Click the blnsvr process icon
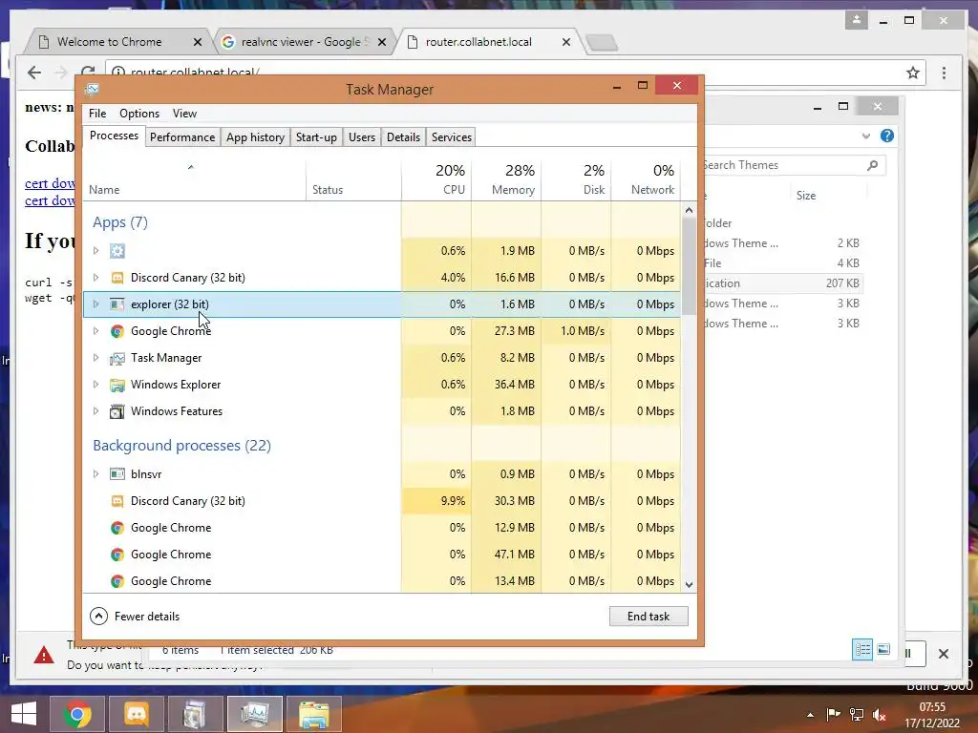Viewport: 978px width, 733px height. tap(117, 474)
